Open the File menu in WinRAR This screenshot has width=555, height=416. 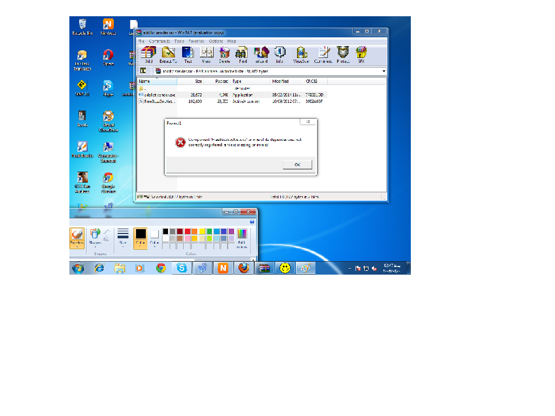pos(141,41)
